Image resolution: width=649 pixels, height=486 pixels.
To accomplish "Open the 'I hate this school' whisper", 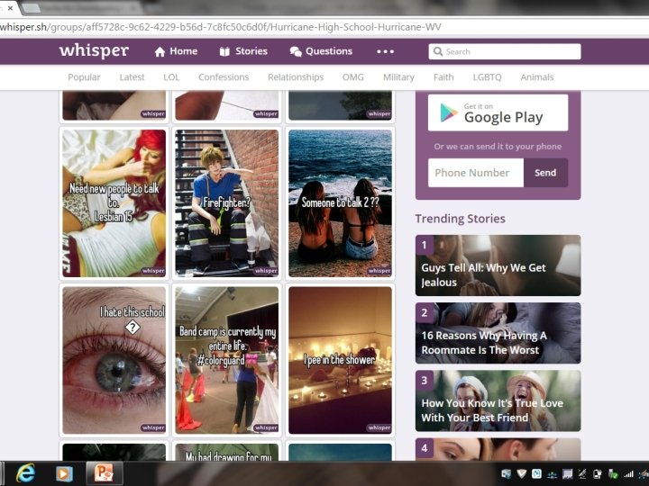I will [114, 360].
